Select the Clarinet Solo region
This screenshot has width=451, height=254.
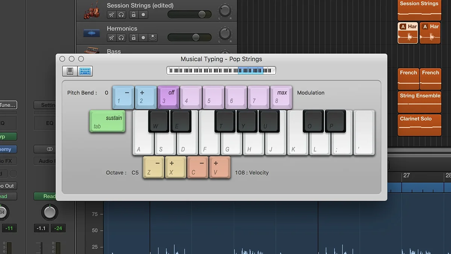[419, 125]
